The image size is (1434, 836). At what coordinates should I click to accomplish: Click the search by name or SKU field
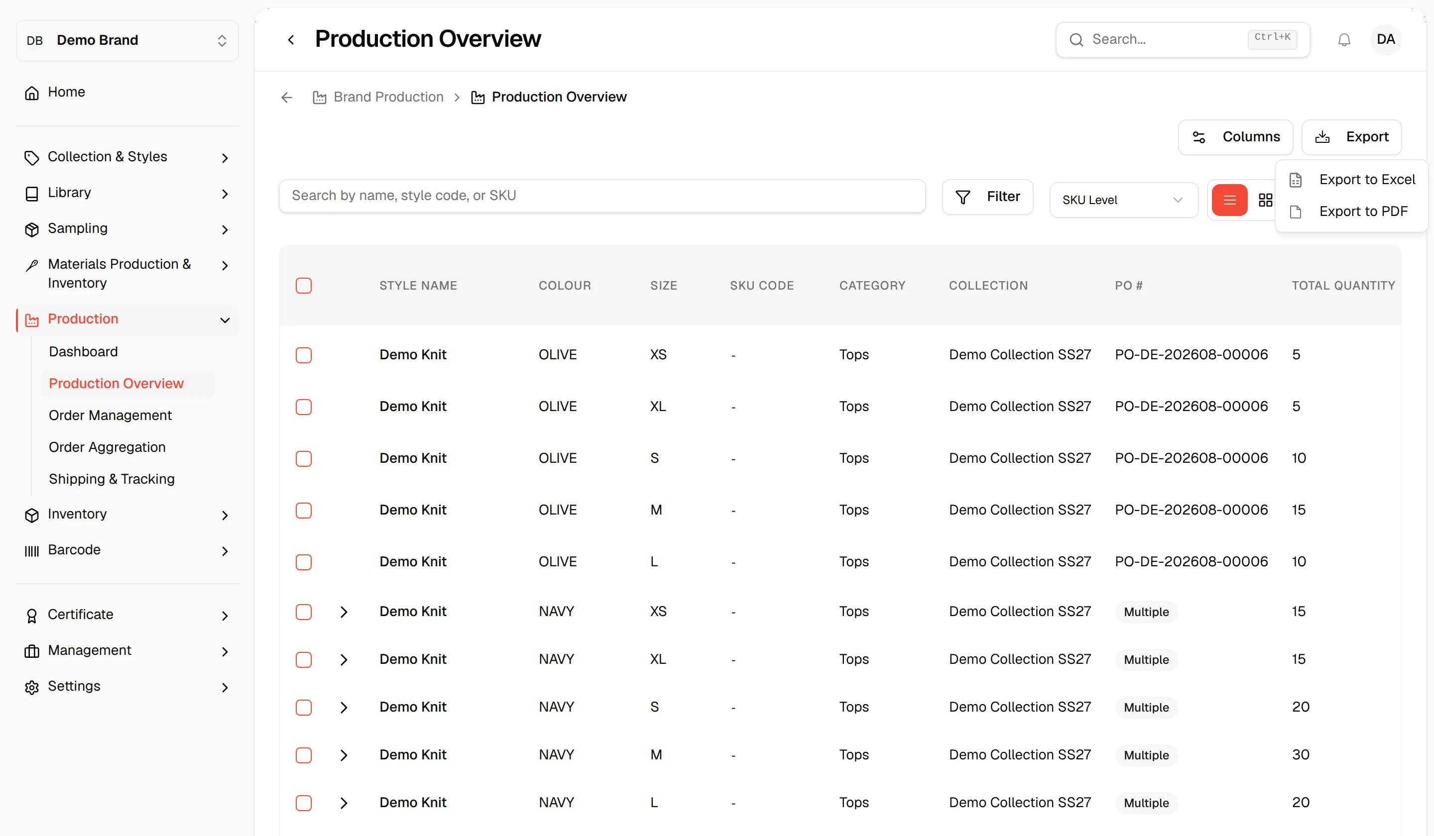click(x=602, y=196)
